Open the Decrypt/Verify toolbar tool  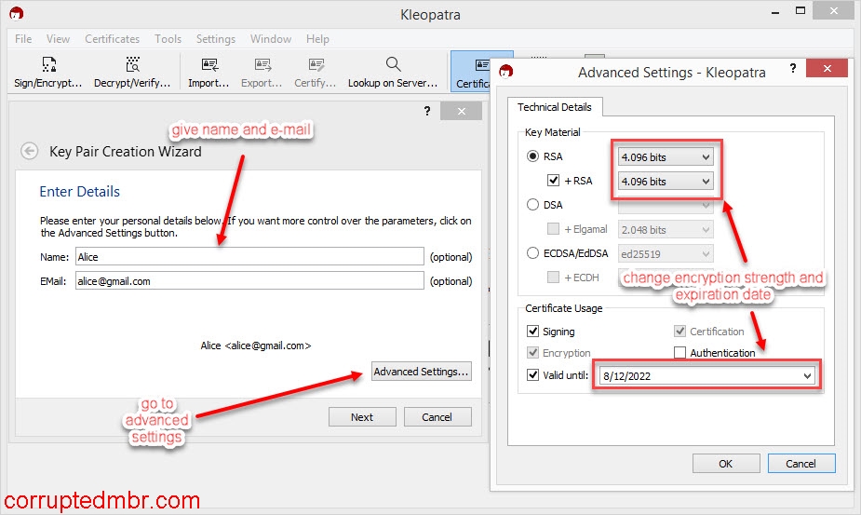coord(132,72)
